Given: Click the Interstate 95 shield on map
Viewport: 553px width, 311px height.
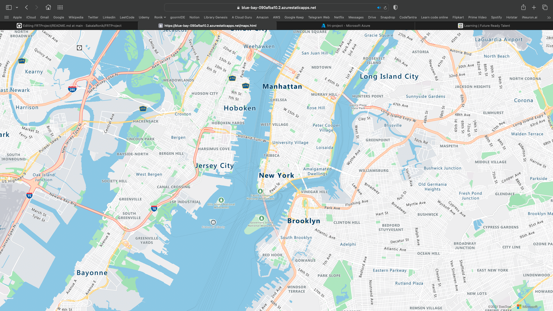Looking at the screenshot, I should tap(29, 195).
